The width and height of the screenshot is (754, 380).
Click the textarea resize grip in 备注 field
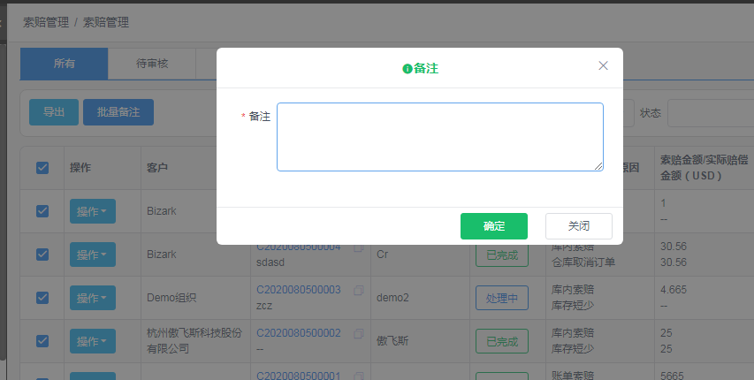(x=598, y=166)
